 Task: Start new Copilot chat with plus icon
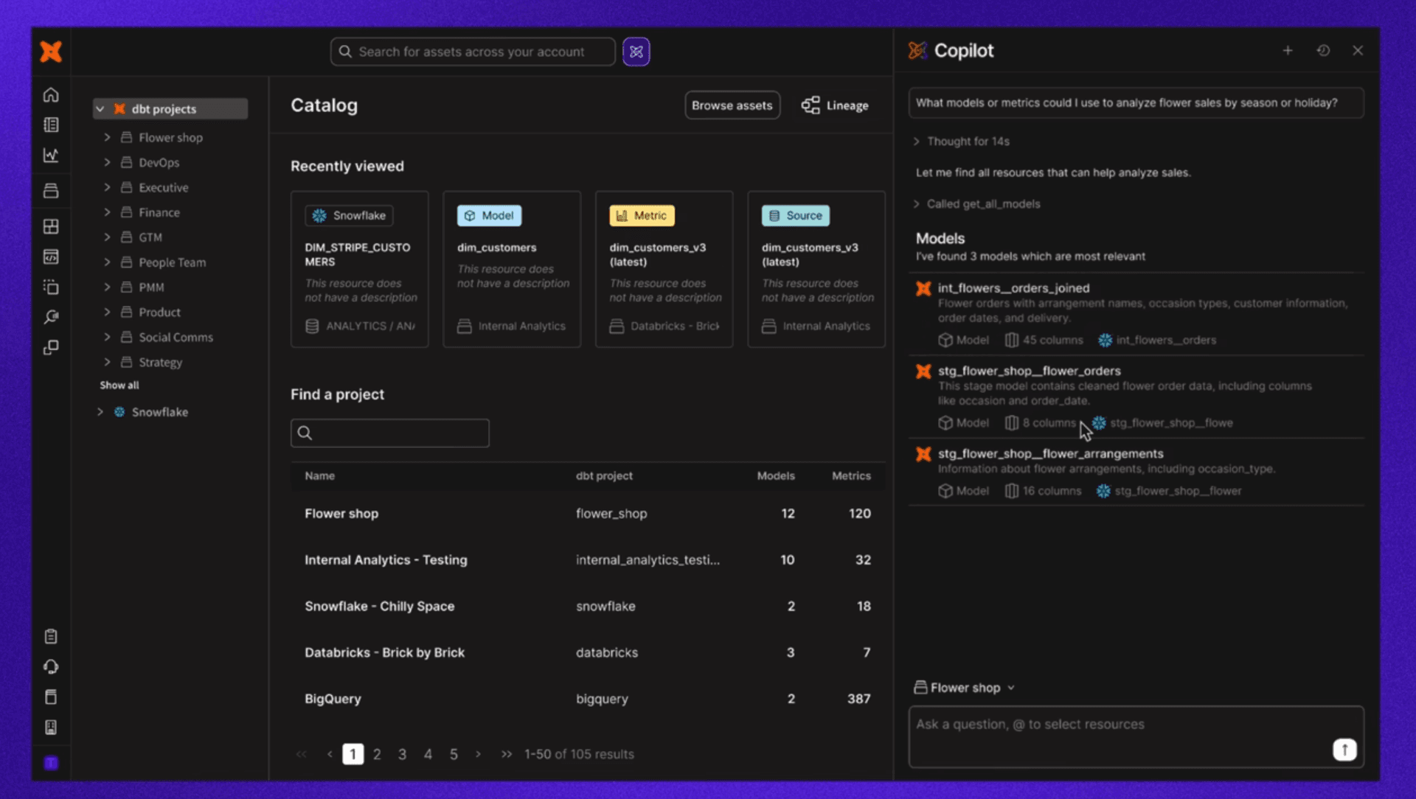tap(1288, 50)
